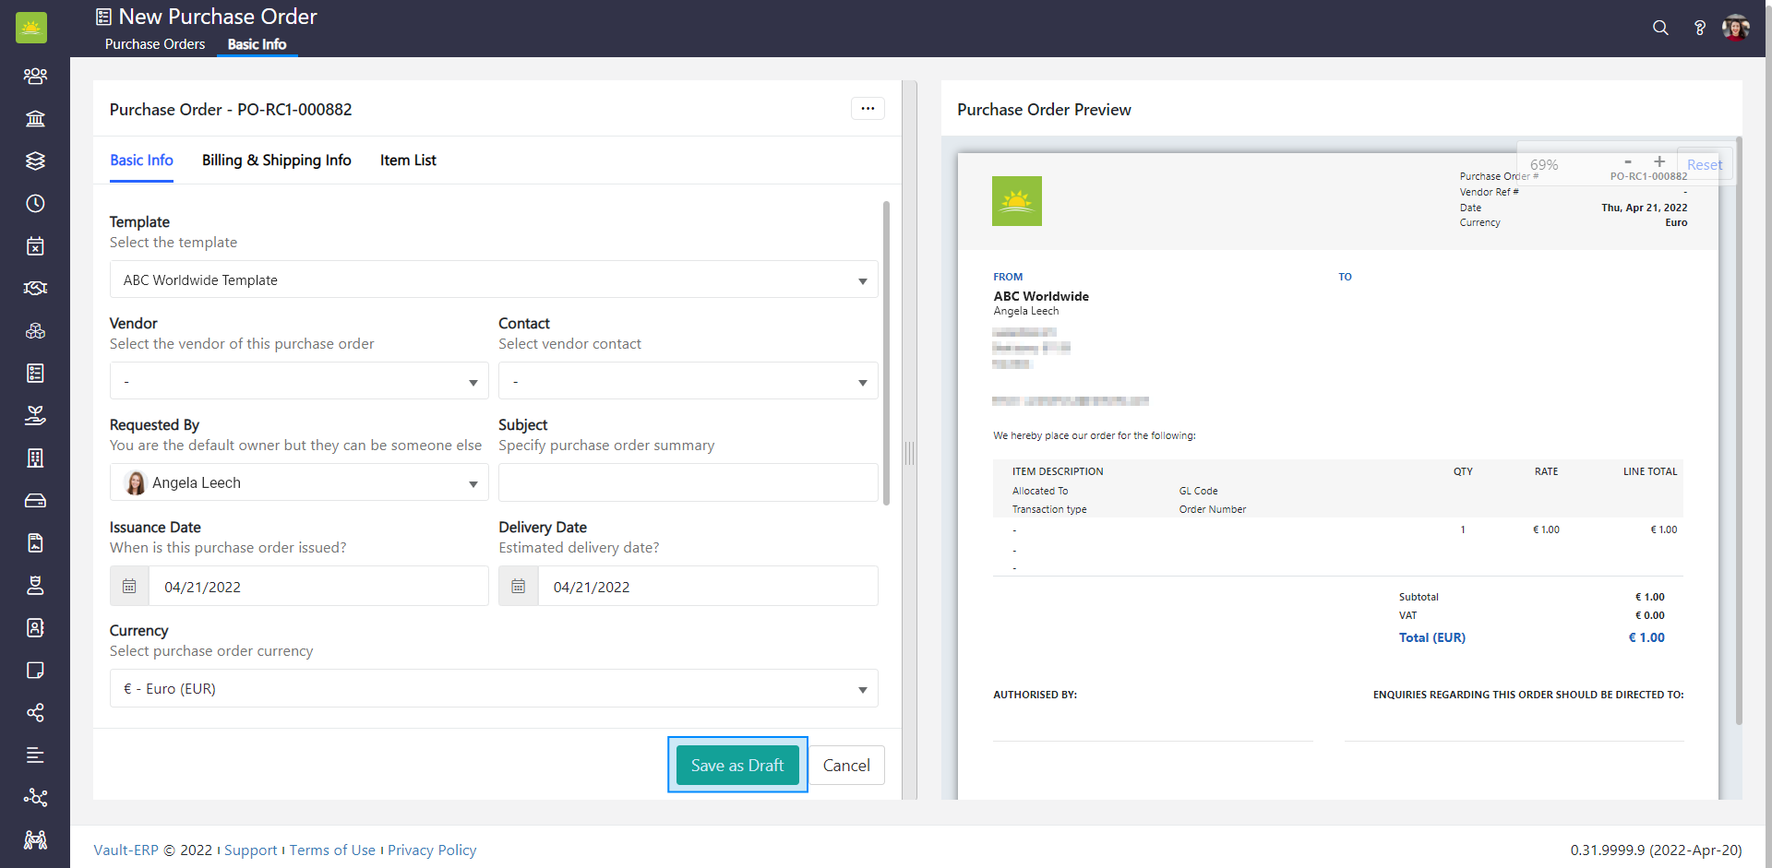This screenshot has width=1772, height=868.
Task: Click the Subject input field
Action: [688, 483]
